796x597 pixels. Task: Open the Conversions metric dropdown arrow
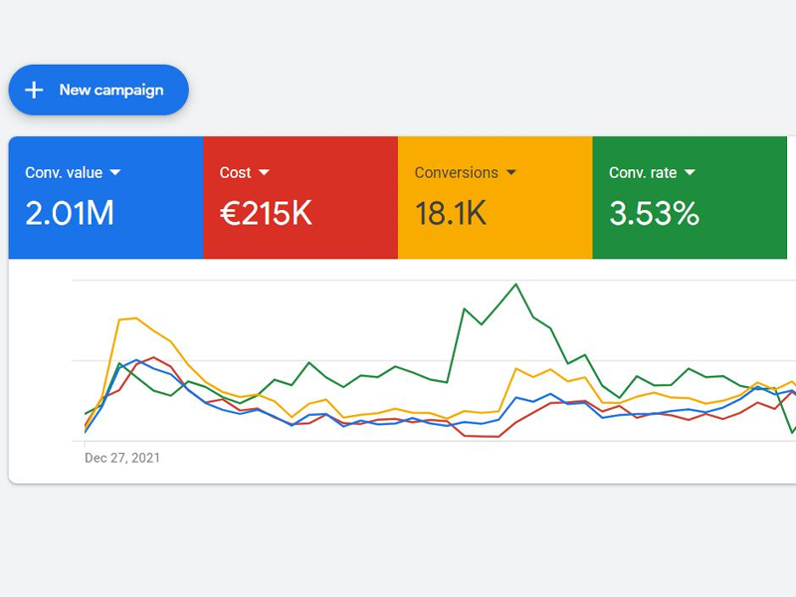pos(511,173)
